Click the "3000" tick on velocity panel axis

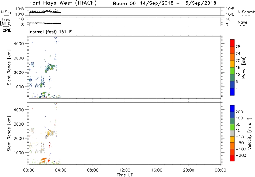tap(19, 124)
